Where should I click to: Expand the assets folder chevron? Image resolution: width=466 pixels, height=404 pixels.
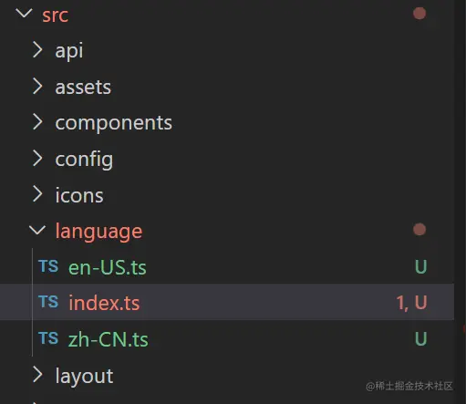click(x=37, y=87)
